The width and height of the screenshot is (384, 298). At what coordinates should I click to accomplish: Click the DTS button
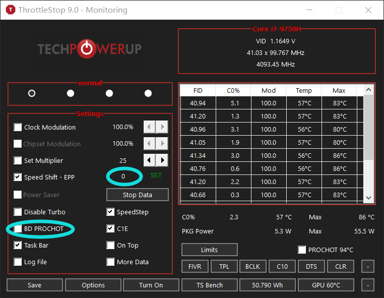pyautogui.click(x=311, y=266)
